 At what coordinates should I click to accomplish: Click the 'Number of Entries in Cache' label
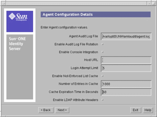[x=78, y=84]
